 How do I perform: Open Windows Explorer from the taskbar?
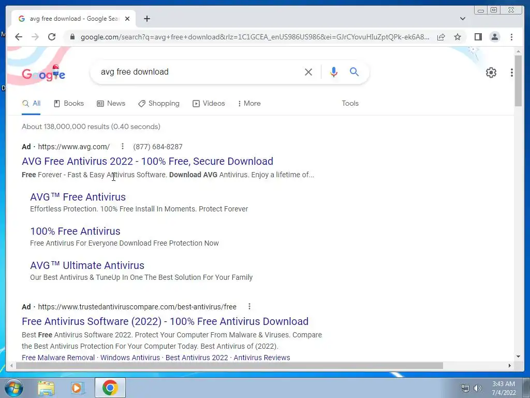coord(46,388)
